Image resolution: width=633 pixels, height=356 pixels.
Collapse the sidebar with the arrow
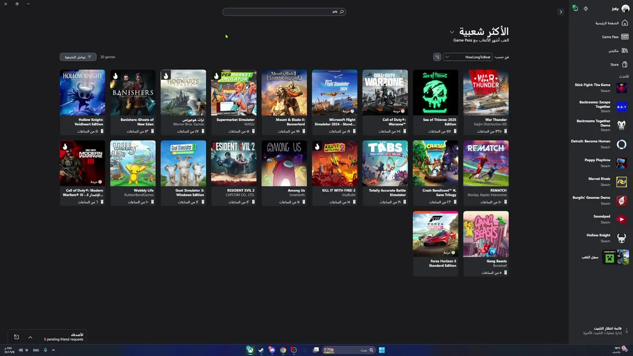click(x=561, y=12)
